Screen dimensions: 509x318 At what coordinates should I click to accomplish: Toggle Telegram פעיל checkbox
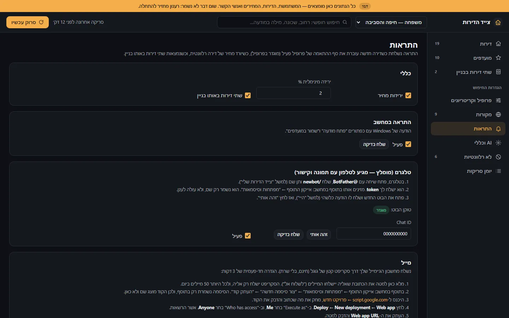pyautogui.click(x=248, y=236)
